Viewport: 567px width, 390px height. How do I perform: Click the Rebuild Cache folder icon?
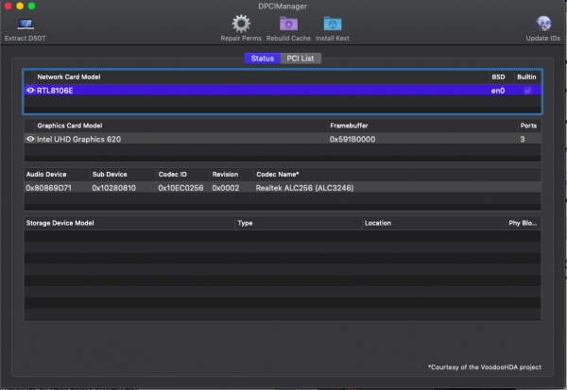(x=288, y=24)
